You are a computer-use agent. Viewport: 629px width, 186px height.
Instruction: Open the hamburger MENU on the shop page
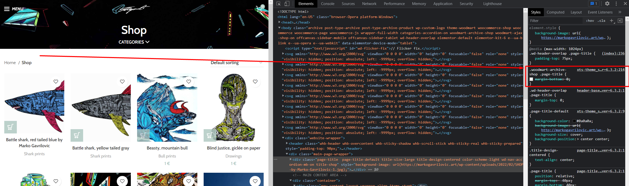pos(14,9)
